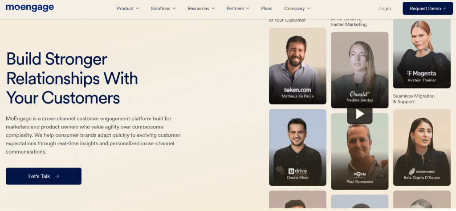
Task: Click the logo above Paul Goossens
Action: [x=360, y=175]
